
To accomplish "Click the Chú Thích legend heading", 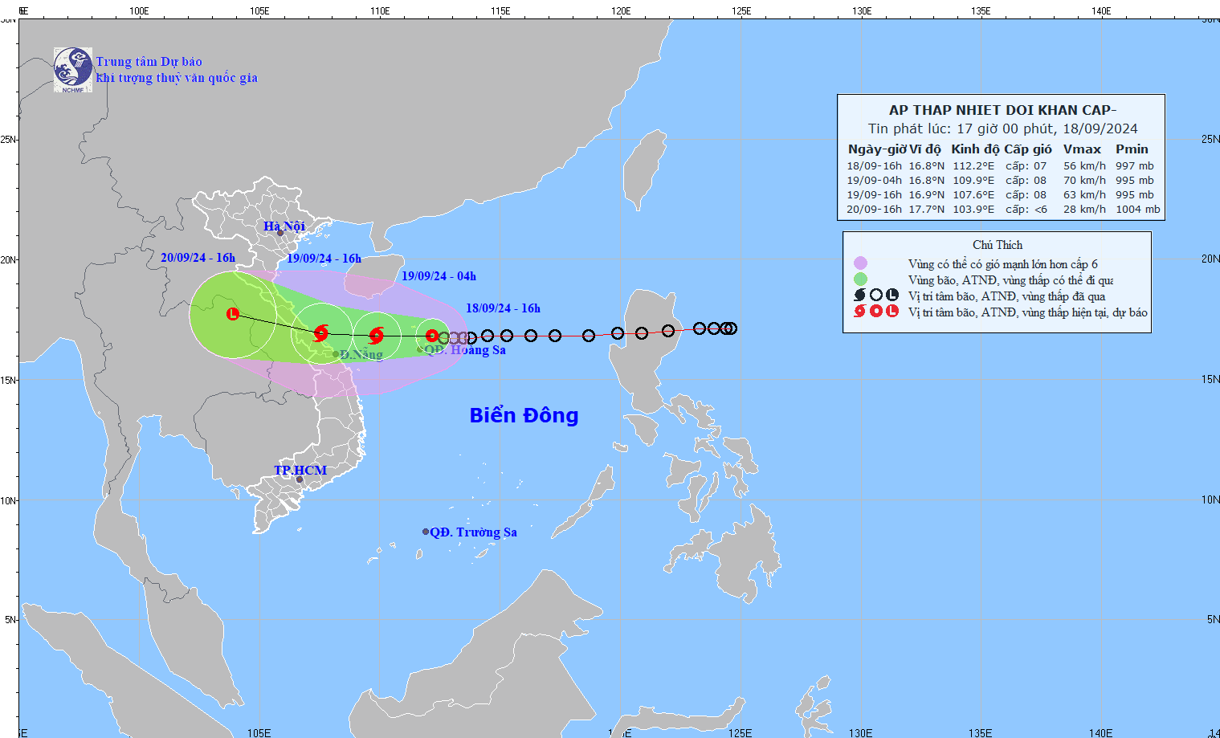I will pos(998,245).
